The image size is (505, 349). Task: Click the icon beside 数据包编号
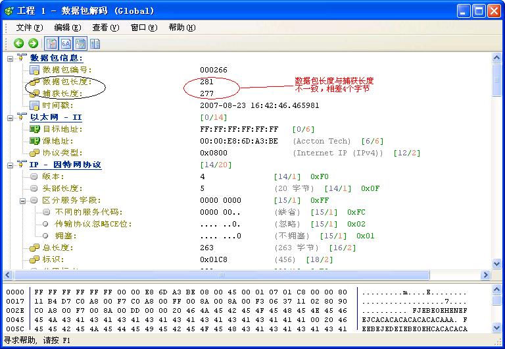pyautogui.click(x=34, y=70)
